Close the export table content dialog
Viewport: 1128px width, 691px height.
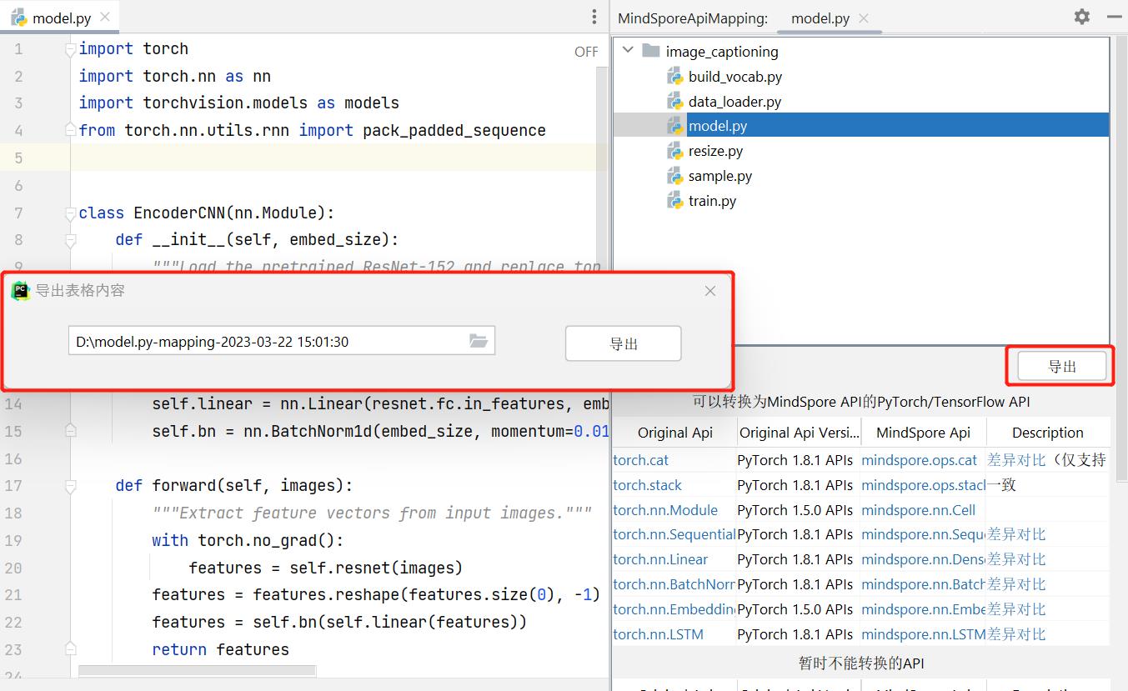coord(710,291)
